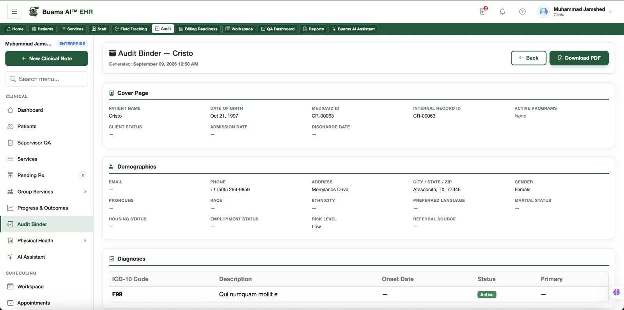Click the Group Services sidebar icon
This screenshot has height=310, width=624.
(x=11, y=192)
